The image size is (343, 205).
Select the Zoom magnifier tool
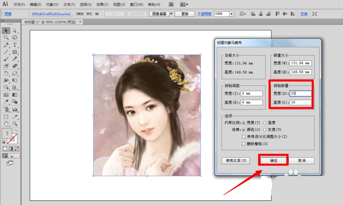tap(15, 124)
